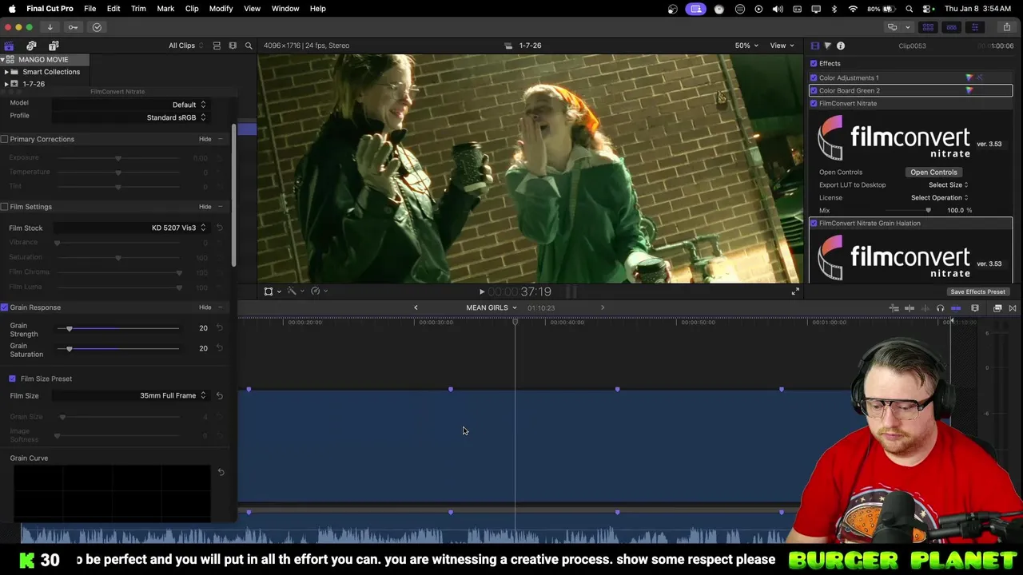Click the Import Media arrow button

50,27
